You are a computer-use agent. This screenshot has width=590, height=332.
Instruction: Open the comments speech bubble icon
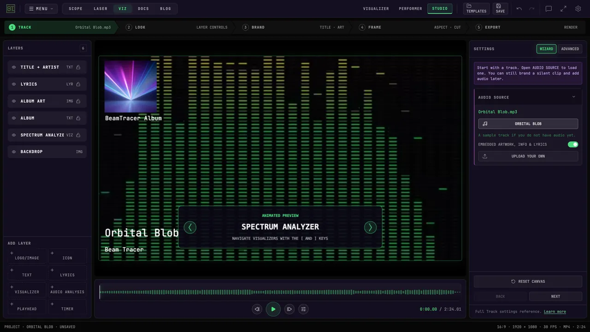tap(549, 9)
